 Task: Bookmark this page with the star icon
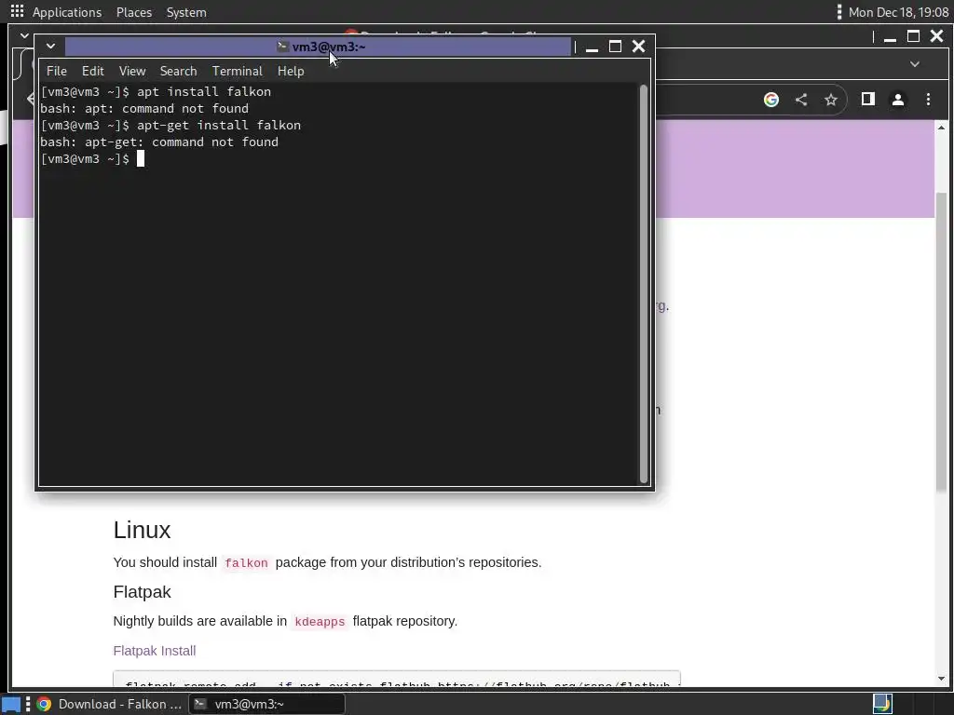(831, 100)
